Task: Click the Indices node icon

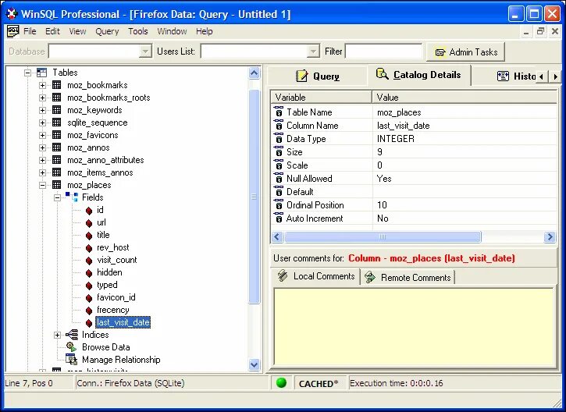Action: point(72,335)
